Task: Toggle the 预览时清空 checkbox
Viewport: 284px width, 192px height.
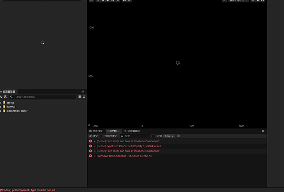Action: [101, 136]
